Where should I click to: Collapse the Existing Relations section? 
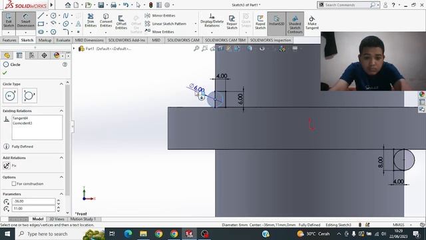click(x=61, y=111)
